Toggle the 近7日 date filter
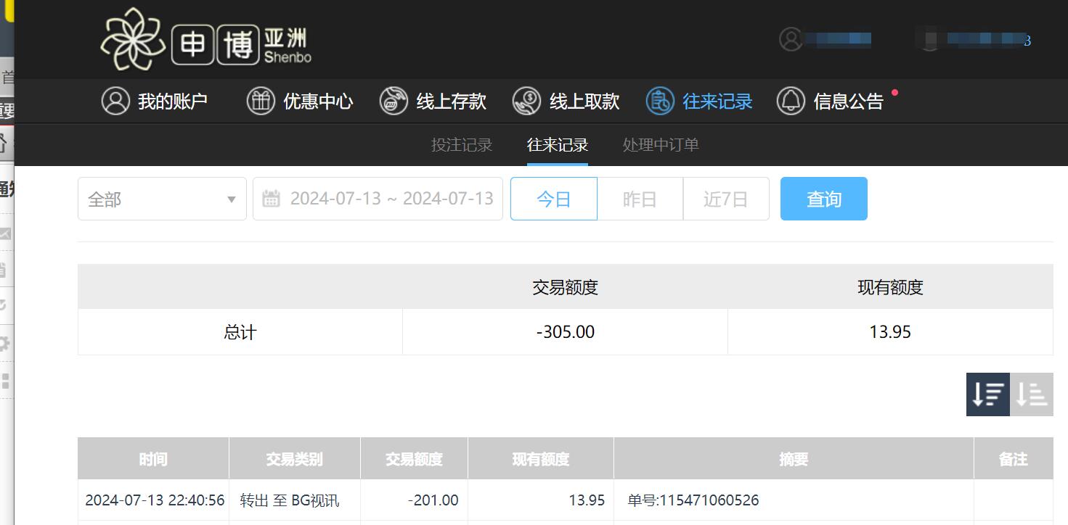The width and height of the screenshot is (1068, 525). [726, 198]
